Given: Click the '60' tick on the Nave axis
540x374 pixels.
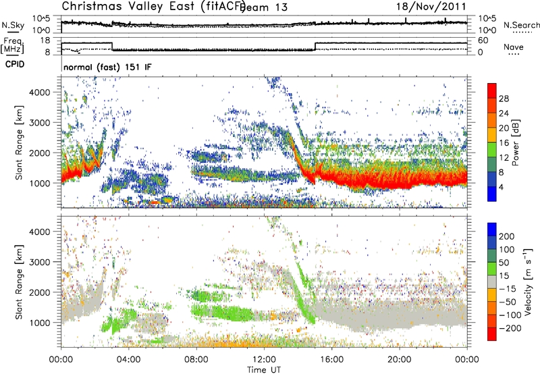Looking at the screenshot, I should (483, 41).
